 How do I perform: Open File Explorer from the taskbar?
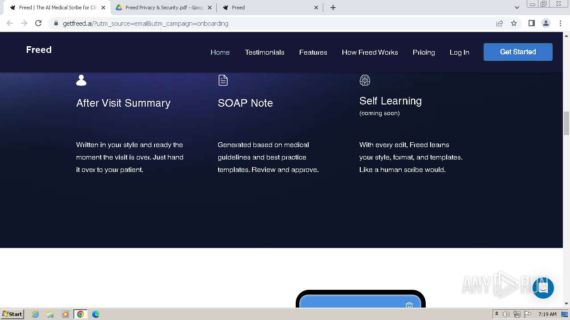(50, 314)
